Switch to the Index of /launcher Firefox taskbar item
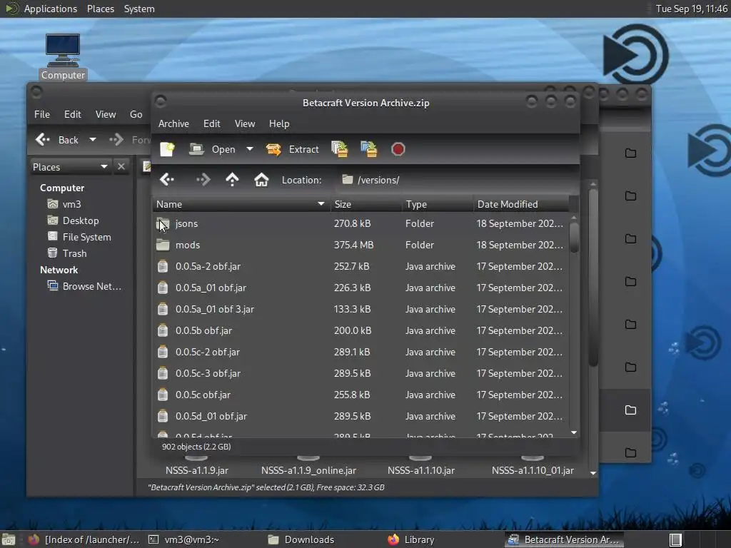The height and width of the screenshot is (548, 731). (84, 539)
